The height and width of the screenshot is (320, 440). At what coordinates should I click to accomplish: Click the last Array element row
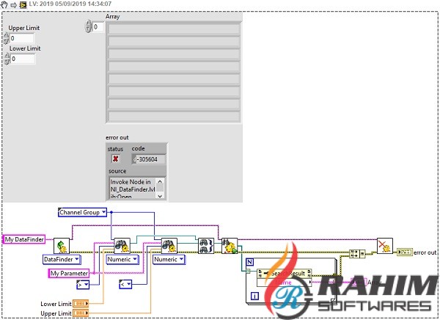174,116
